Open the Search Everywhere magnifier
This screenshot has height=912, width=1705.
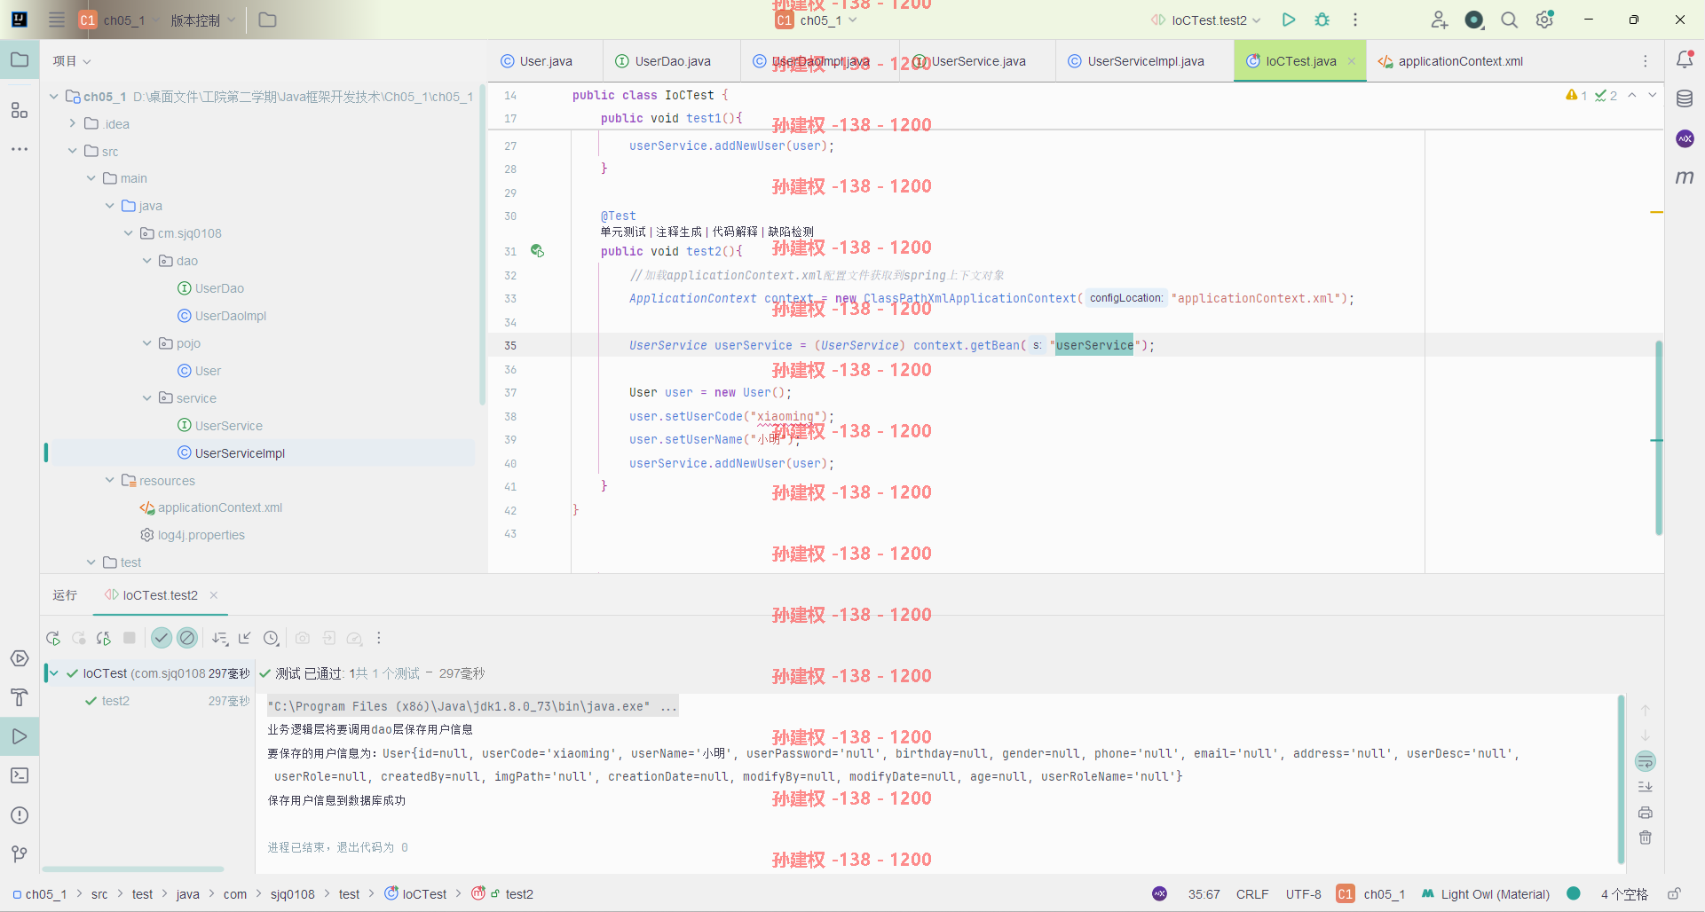click(x=1509, y=20)
